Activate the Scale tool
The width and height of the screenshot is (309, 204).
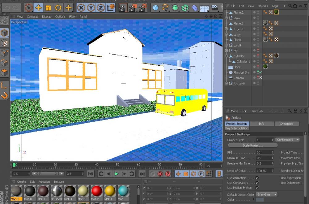[x=48, y=8]
